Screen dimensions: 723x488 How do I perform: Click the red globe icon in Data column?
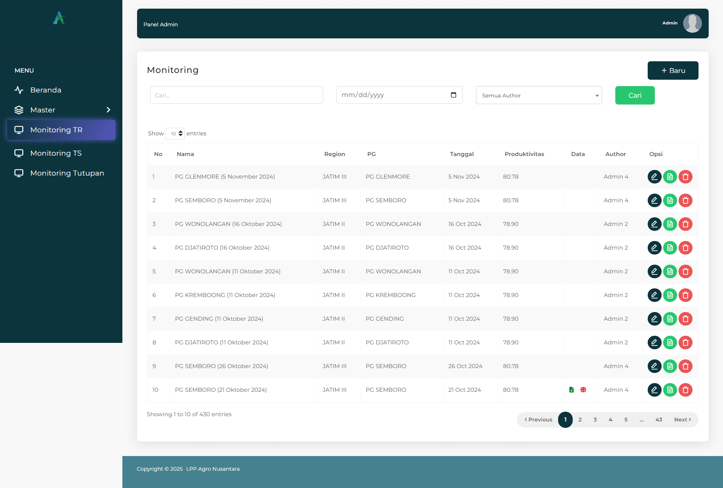[583, 390]
